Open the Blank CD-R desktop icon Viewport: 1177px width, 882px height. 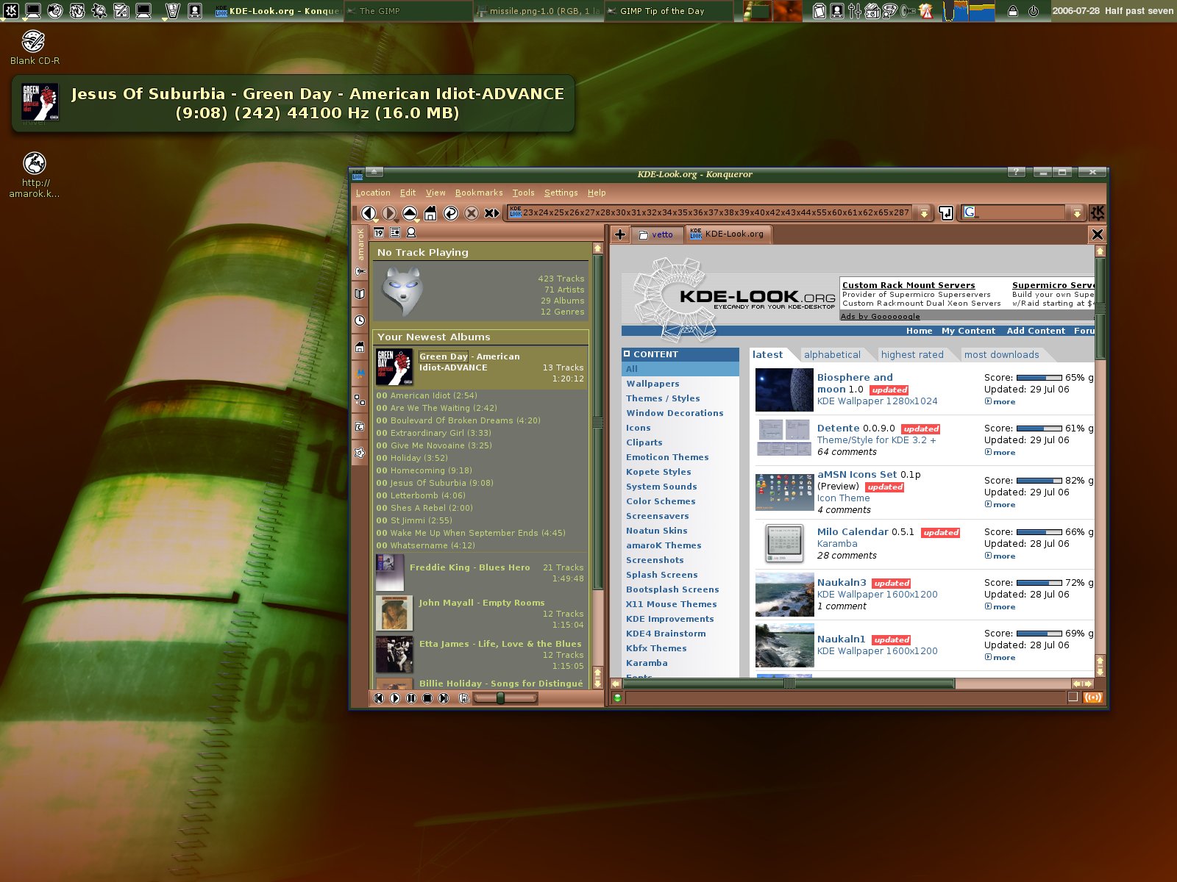34,48
